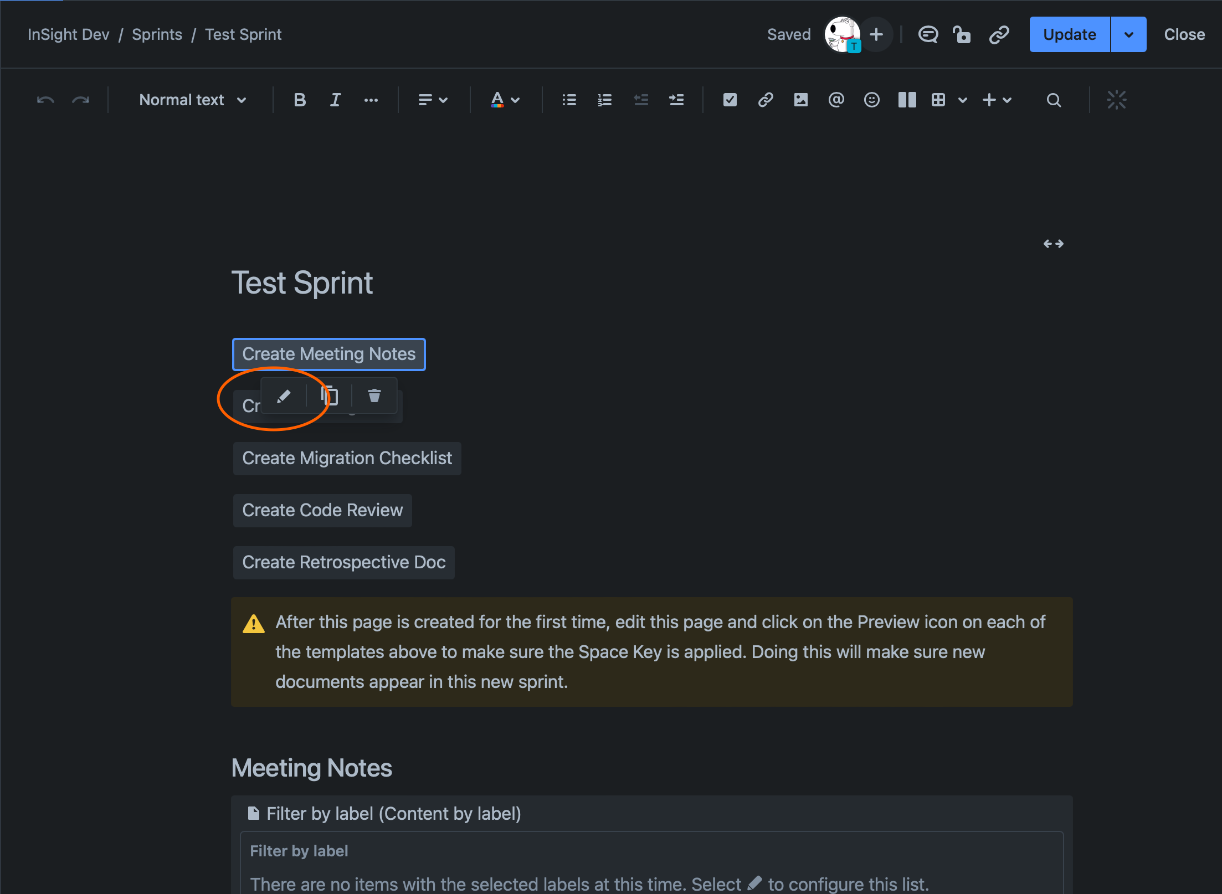Click the user avatar in header
The width and height of the screenshot is (1222, 894).
842,34
